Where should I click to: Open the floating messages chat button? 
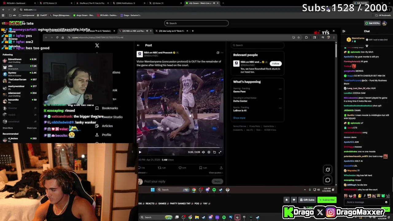(x=328, y=180)
